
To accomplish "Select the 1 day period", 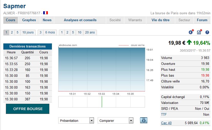I will (x=6, y=32).
